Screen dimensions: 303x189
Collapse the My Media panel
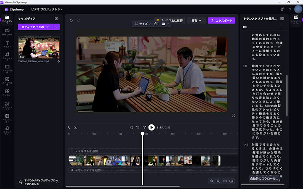click(x=56, y=18)
